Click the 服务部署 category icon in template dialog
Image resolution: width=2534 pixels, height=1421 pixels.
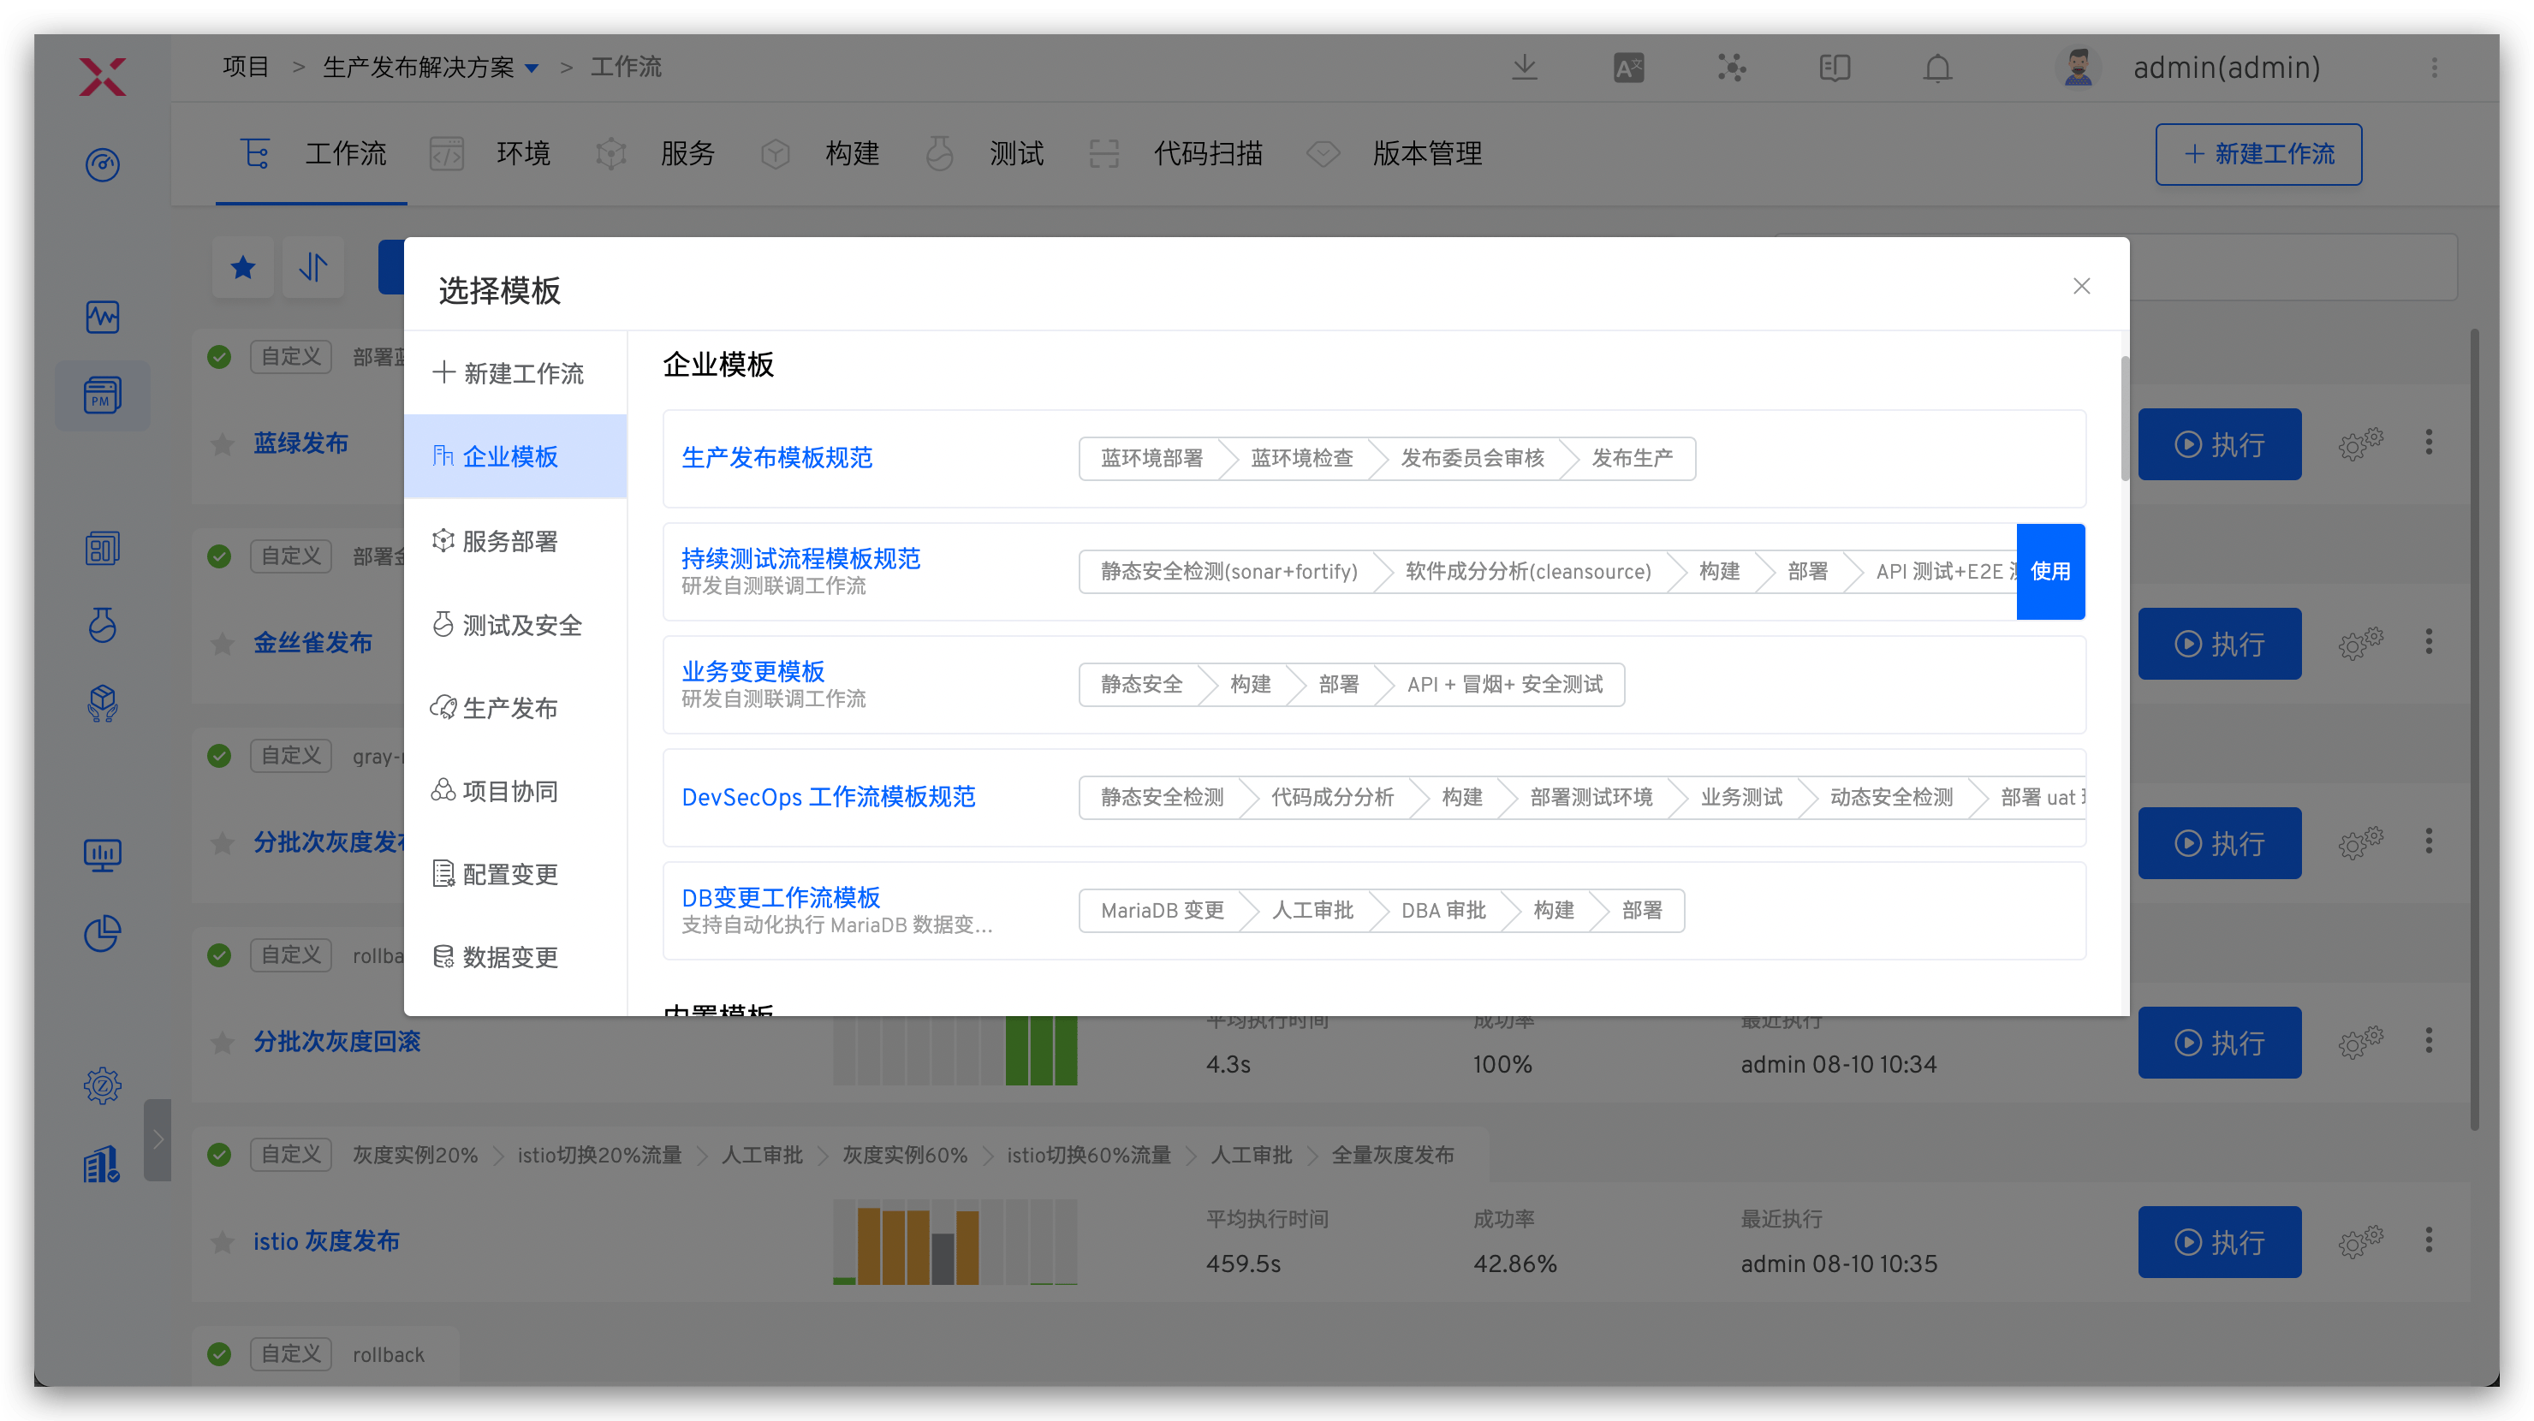point(443,541)
